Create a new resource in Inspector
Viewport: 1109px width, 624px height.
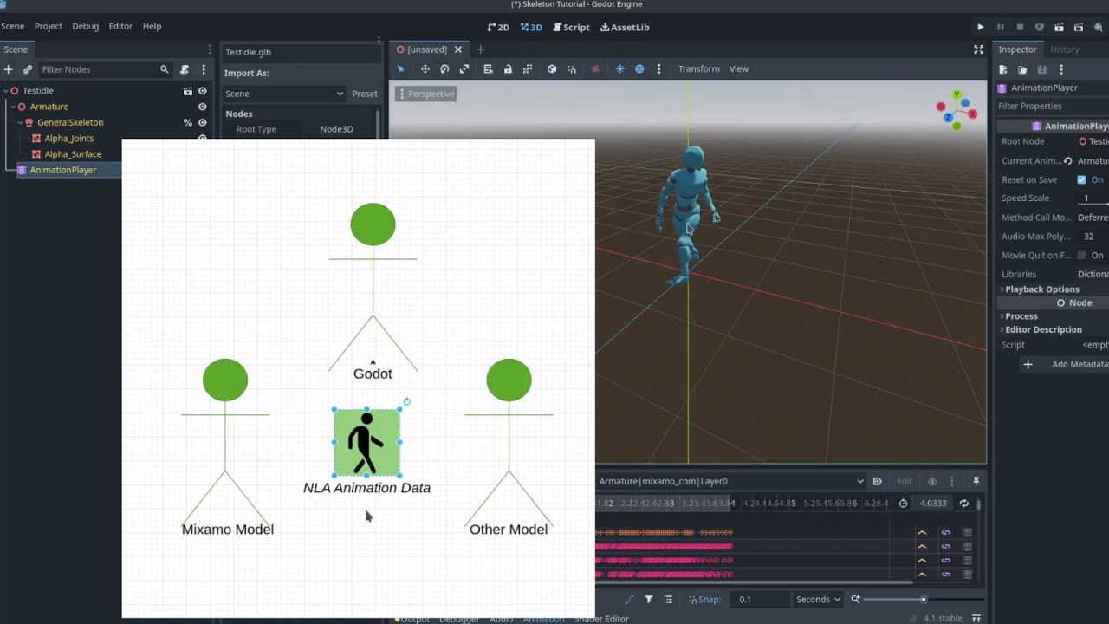click(x=1003, y=69)
